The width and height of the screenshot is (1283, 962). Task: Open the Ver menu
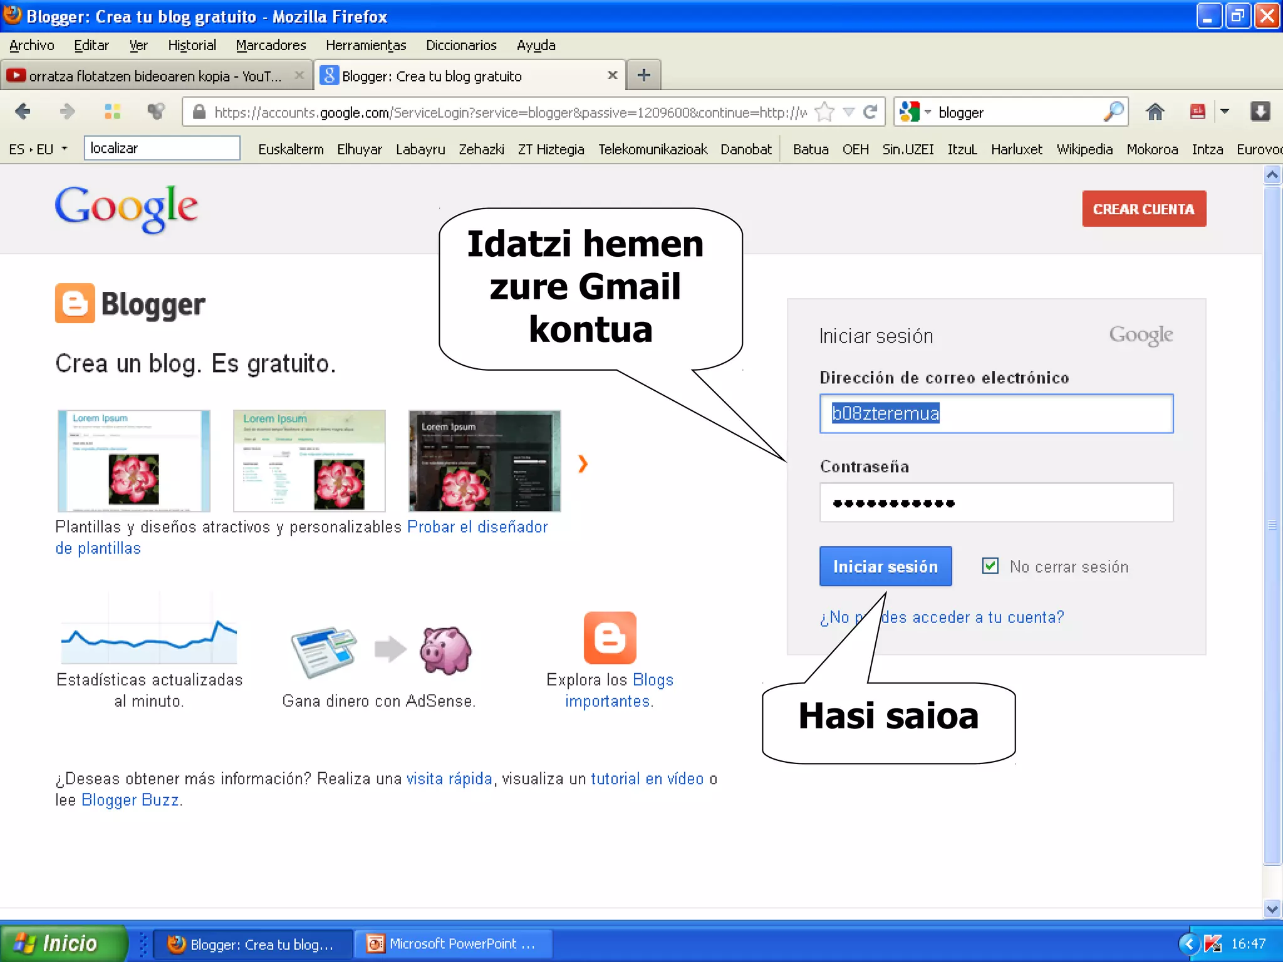coord(138,45)
